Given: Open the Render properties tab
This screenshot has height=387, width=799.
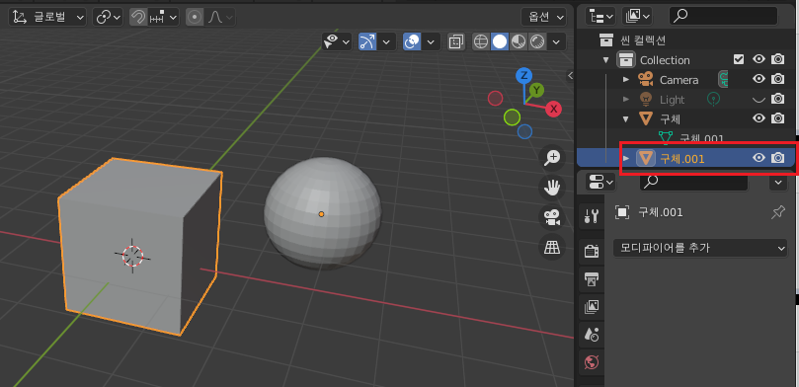Looking at the screenshot, I should click(591, 251).
